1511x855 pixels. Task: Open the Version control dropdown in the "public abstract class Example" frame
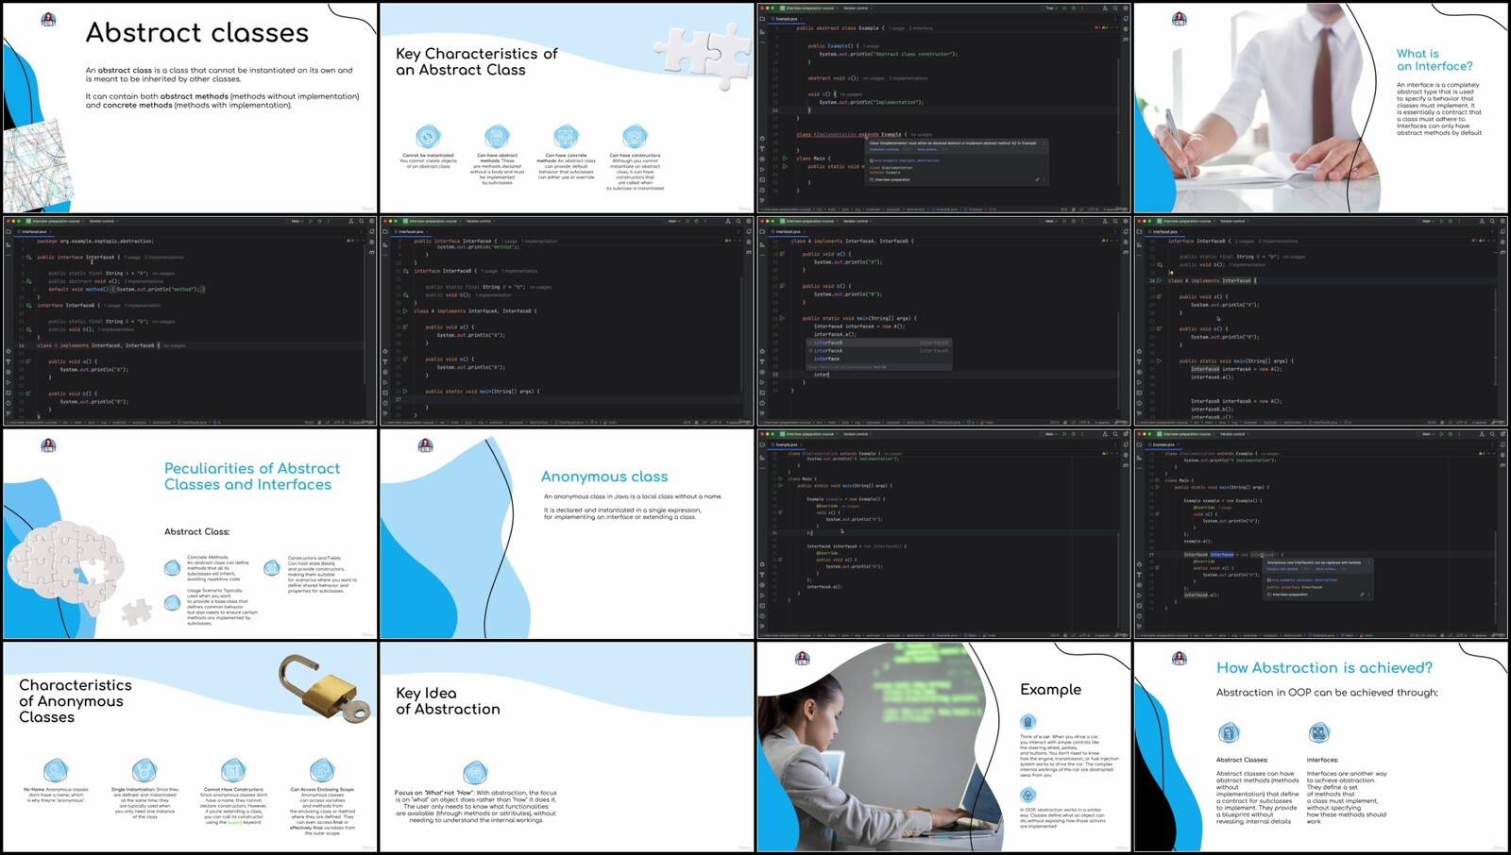coord(856,8)
